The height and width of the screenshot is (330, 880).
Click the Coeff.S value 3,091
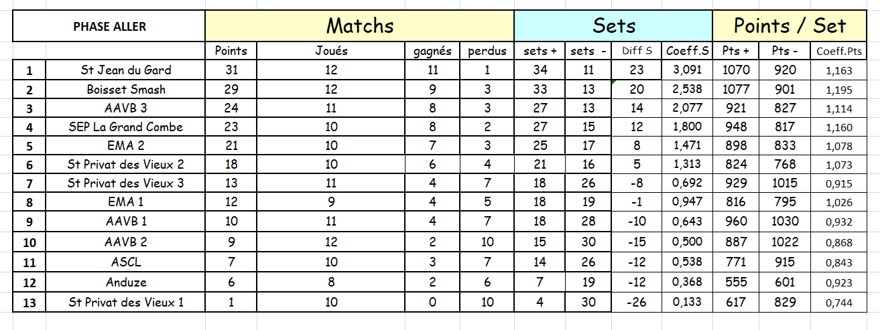pos(687,70)
